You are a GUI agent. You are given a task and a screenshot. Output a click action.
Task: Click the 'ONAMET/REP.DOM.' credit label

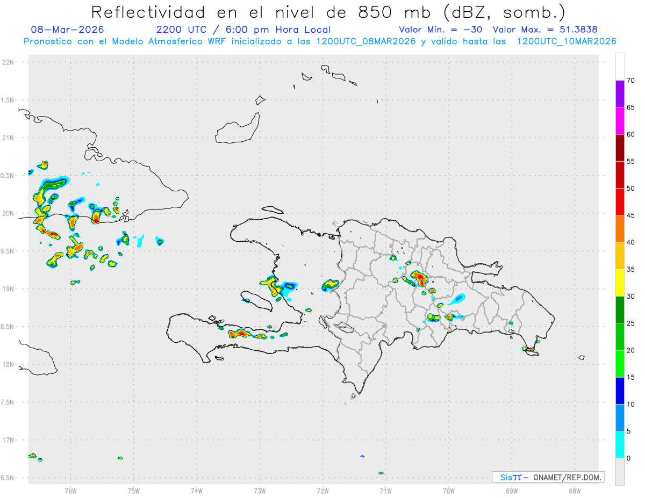[x=568, y=477]
